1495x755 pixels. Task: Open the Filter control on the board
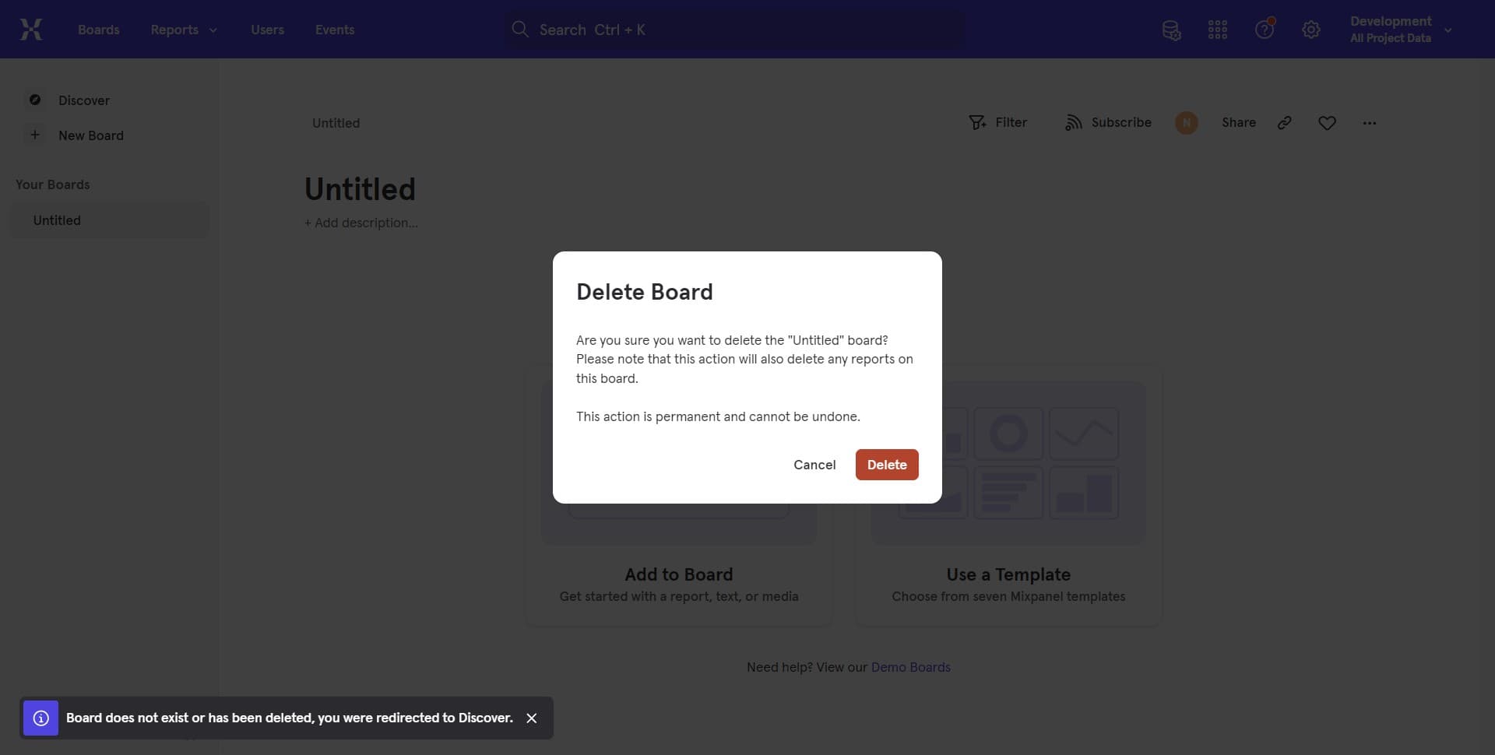coord(999,122)
